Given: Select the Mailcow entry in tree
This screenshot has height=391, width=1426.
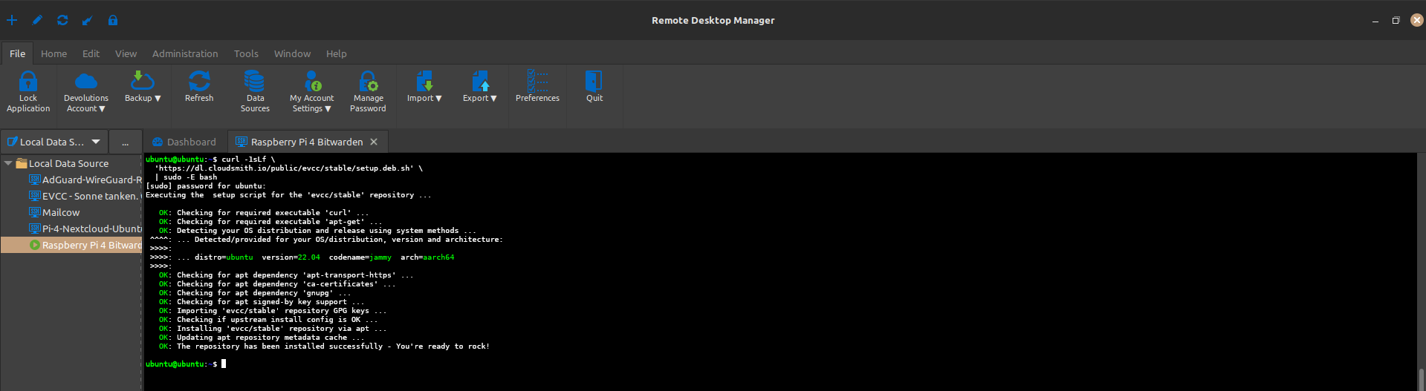Looking at the screenshot, I should click(61, 212).
